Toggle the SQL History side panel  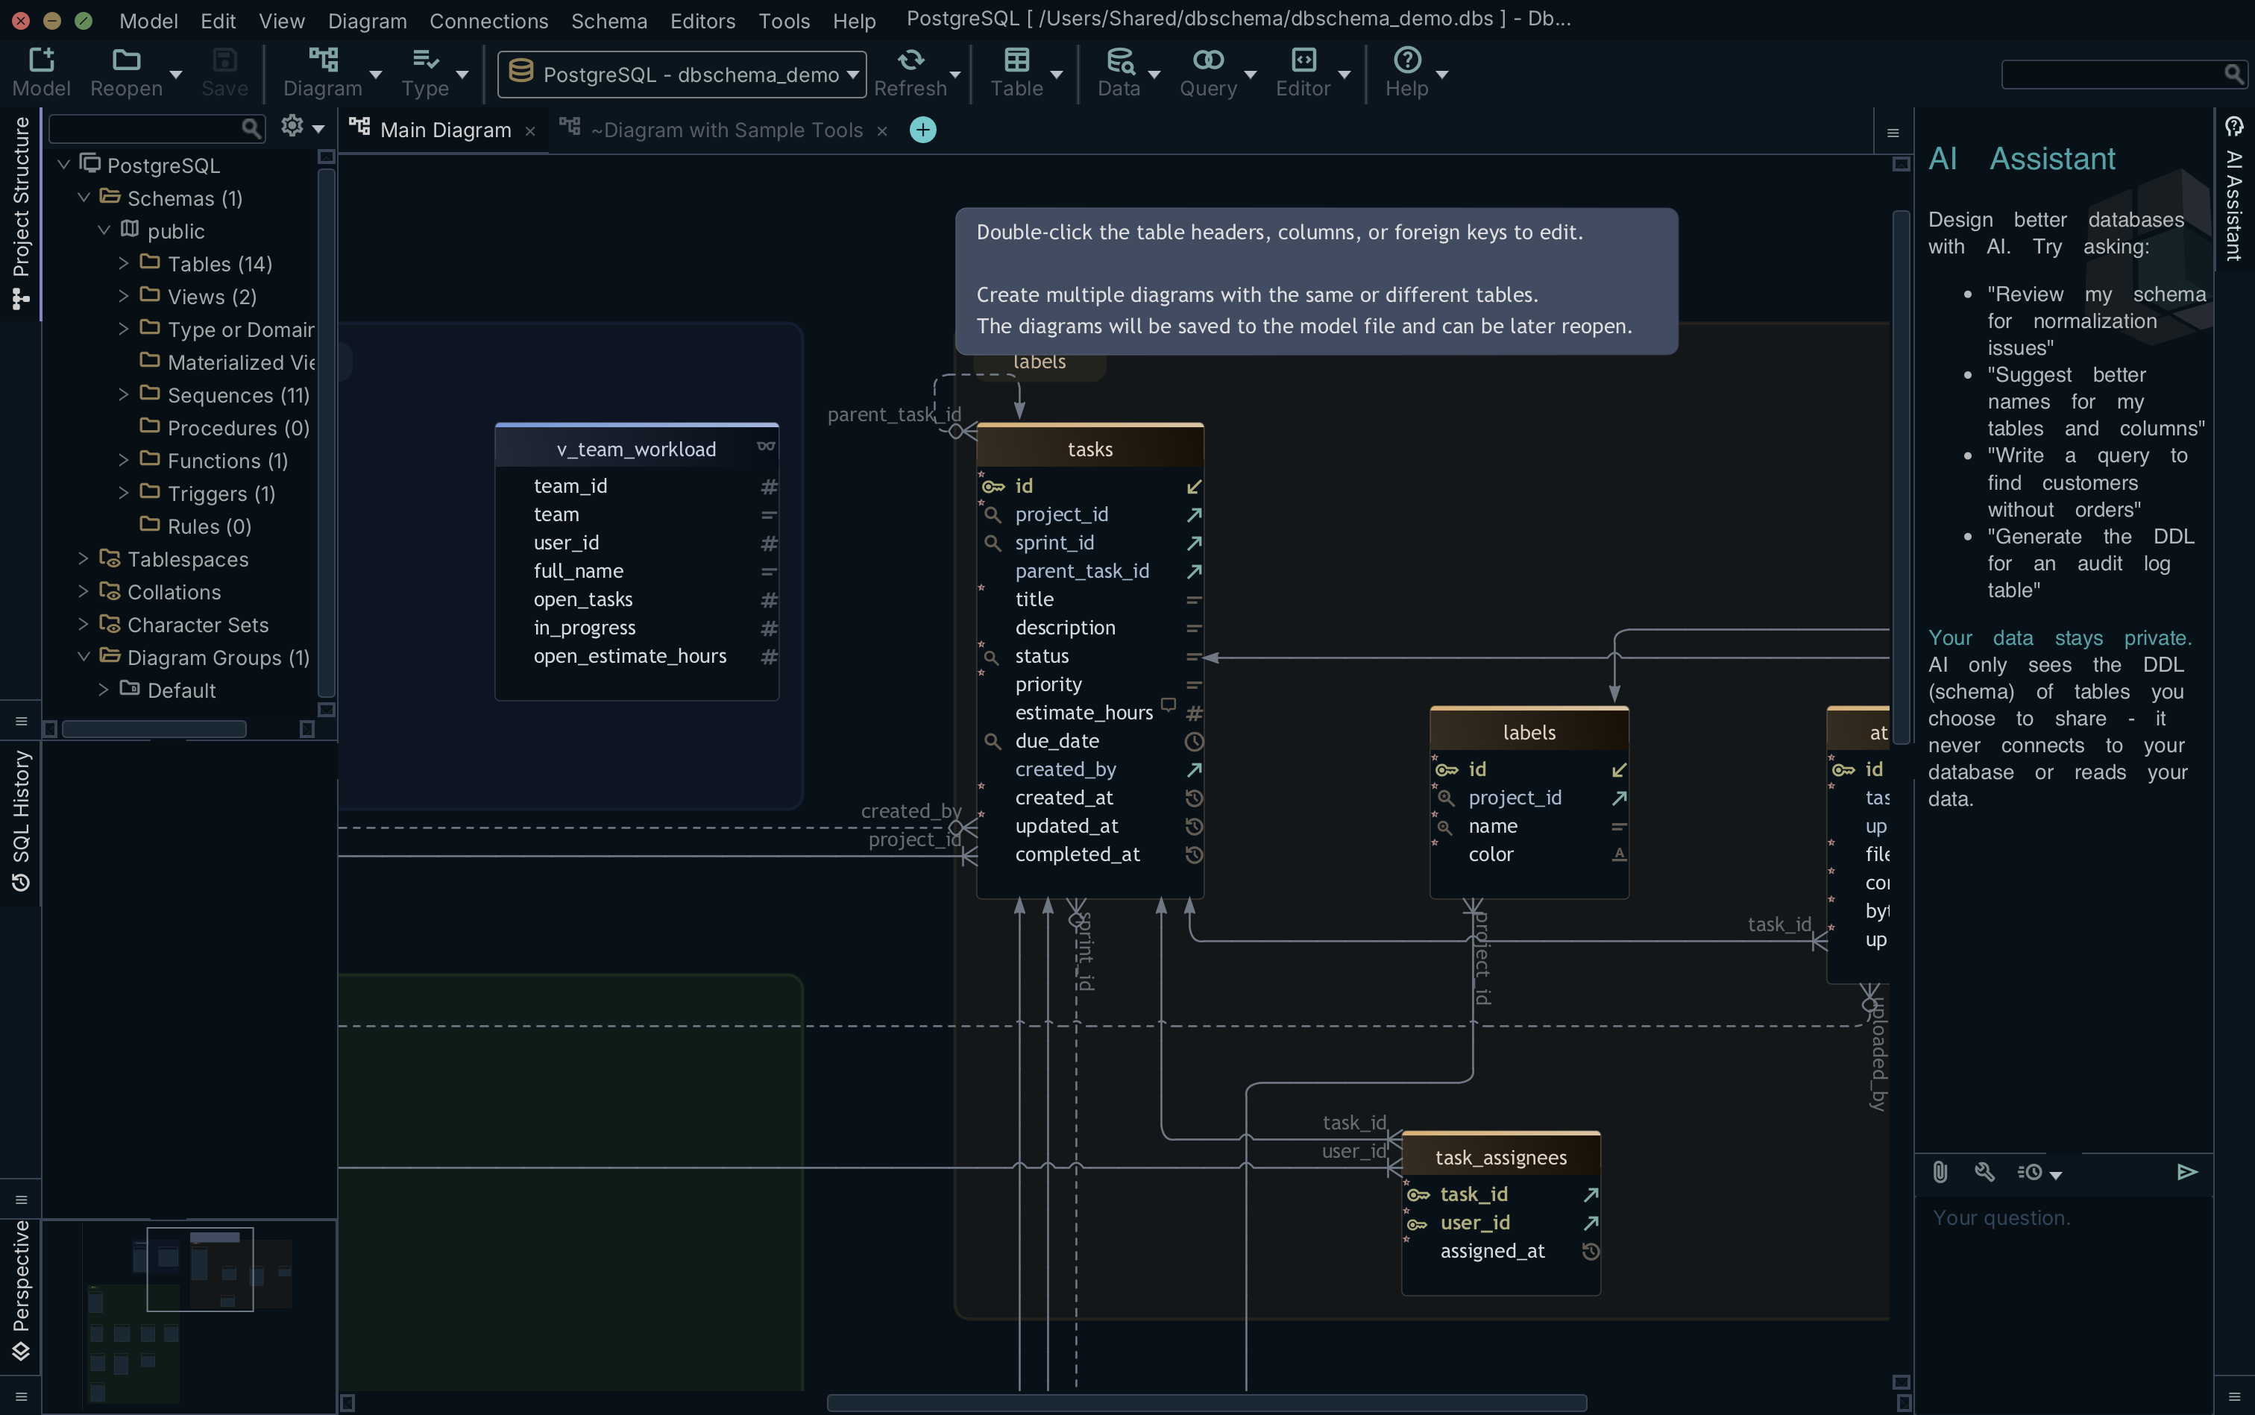pos(21,820)
